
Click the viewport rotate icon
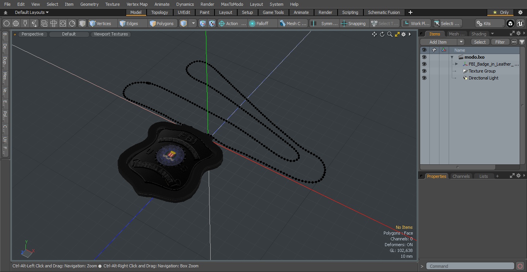click(x=382, y=34)
